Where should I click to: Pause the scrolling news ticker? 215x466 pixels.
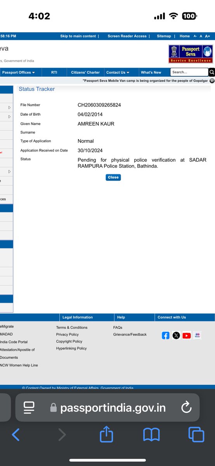click(x=212, y=81)
